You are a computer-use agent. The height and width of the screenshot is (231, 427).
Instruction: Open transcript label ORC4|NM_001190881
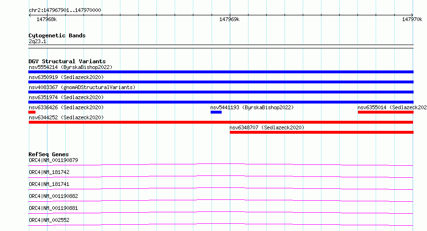coord(53,208)
